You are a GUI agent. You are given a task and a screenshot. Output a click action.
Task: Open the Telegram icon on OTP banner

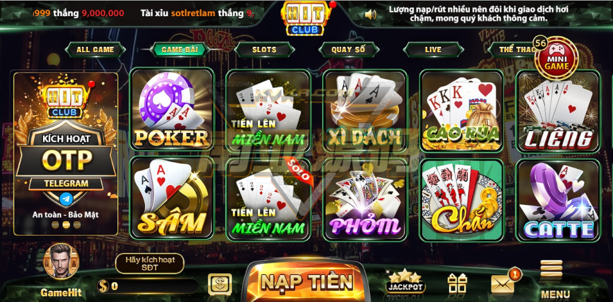[x=66, y=199]
